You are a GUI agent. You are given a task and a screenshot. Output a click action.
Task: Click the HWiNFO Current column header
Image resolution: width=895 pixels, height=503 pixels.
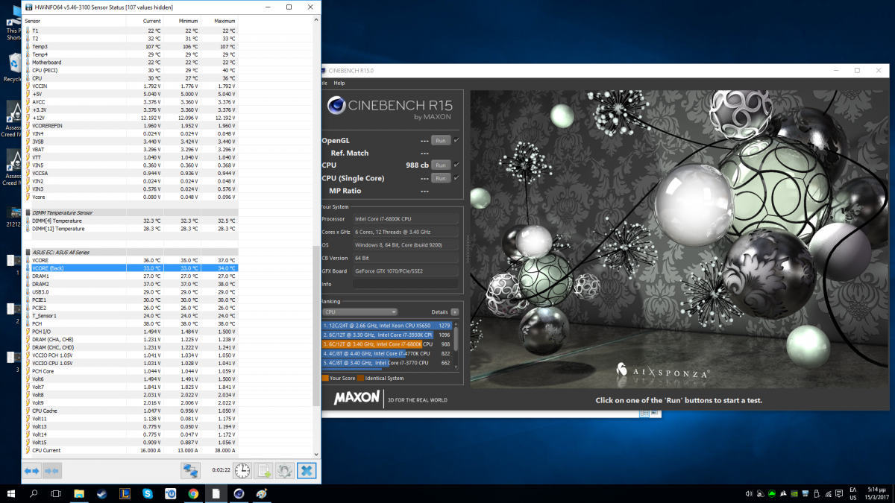click(x=152, y=21)
